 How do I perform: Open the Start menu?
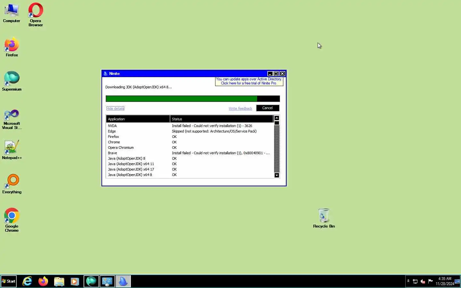[9, 281]
